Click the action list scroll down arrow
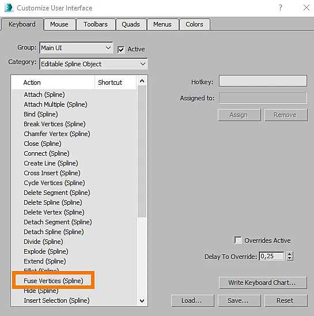 pyautogui.click(x=142, y=300)
